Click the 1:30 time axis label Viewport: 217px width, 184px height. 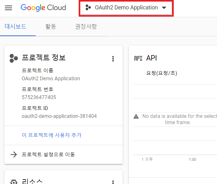[x=192, y=159]
